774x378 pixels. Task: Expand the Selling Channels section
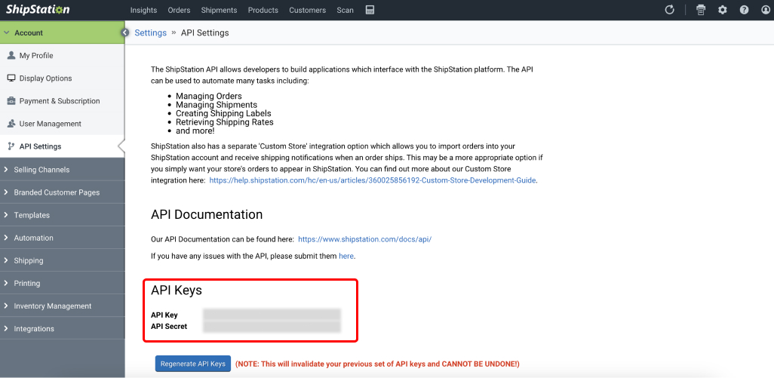pyautogui.click(x=62, y=169)
